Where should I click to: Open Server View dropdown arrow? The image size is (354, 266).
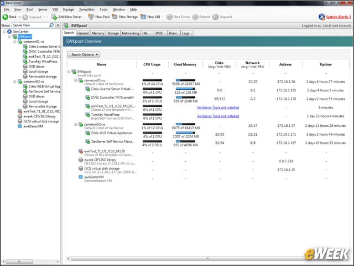coord(58,25)
